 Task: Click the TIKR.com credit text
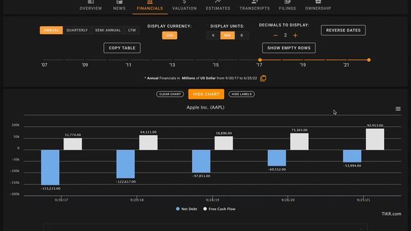[x=391, y=214]
